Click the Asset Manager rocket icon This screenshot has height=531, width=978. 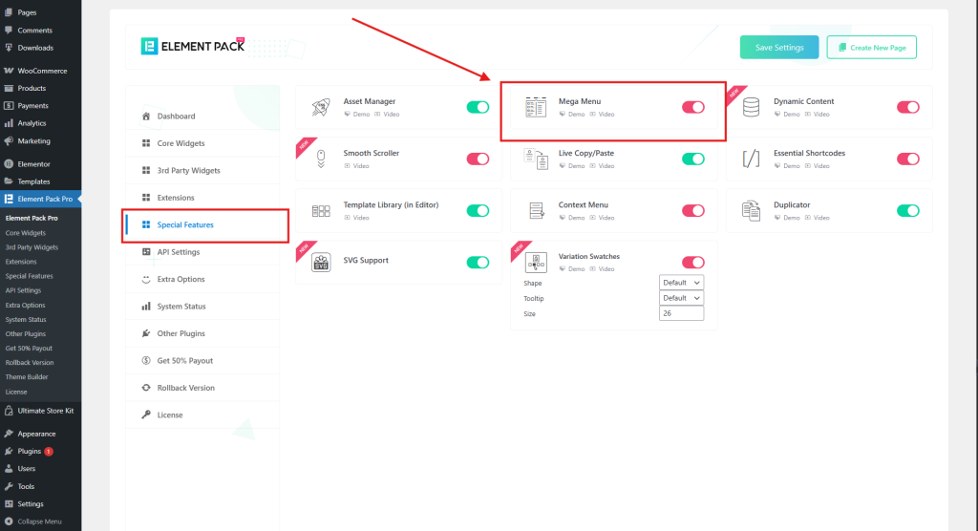coord(322,107)
